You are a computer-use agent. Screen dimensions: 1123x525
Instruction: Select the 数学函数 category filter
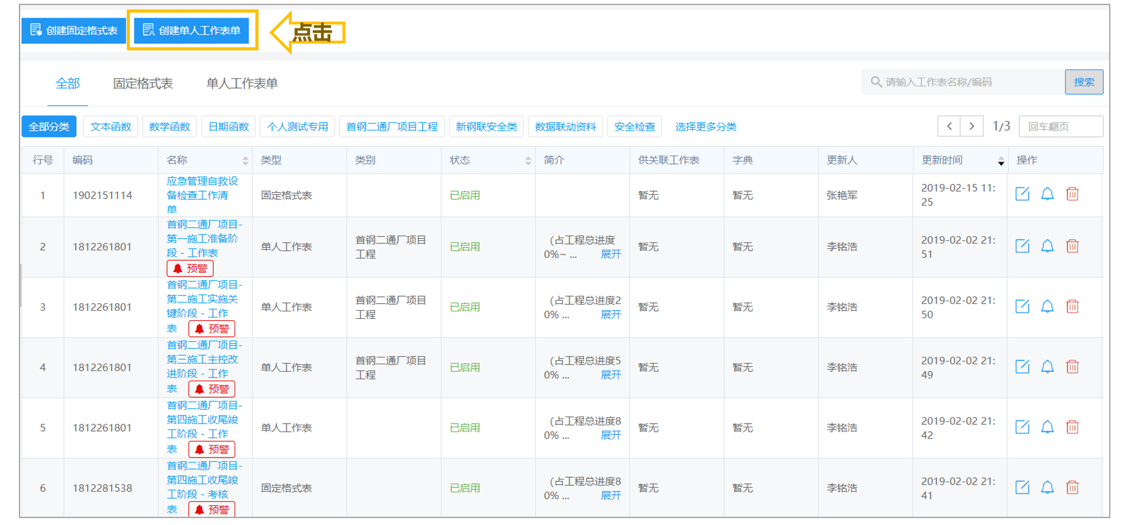pos(170,127)
